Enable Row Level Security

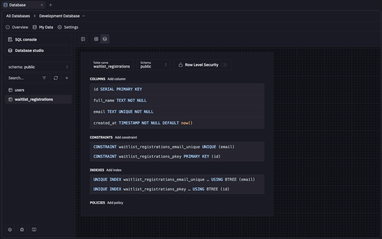click(x=224, y=64)
